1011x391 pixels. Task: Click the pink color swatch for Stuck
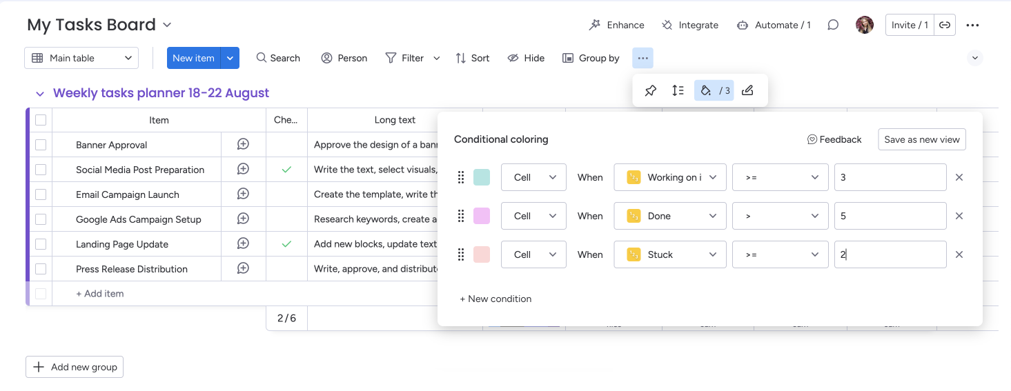click(482, 254)
